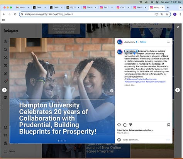Screen dimensions: 183x159
Task: Open Notifications heart in Instagram sidebar
Action: point(5,81)
